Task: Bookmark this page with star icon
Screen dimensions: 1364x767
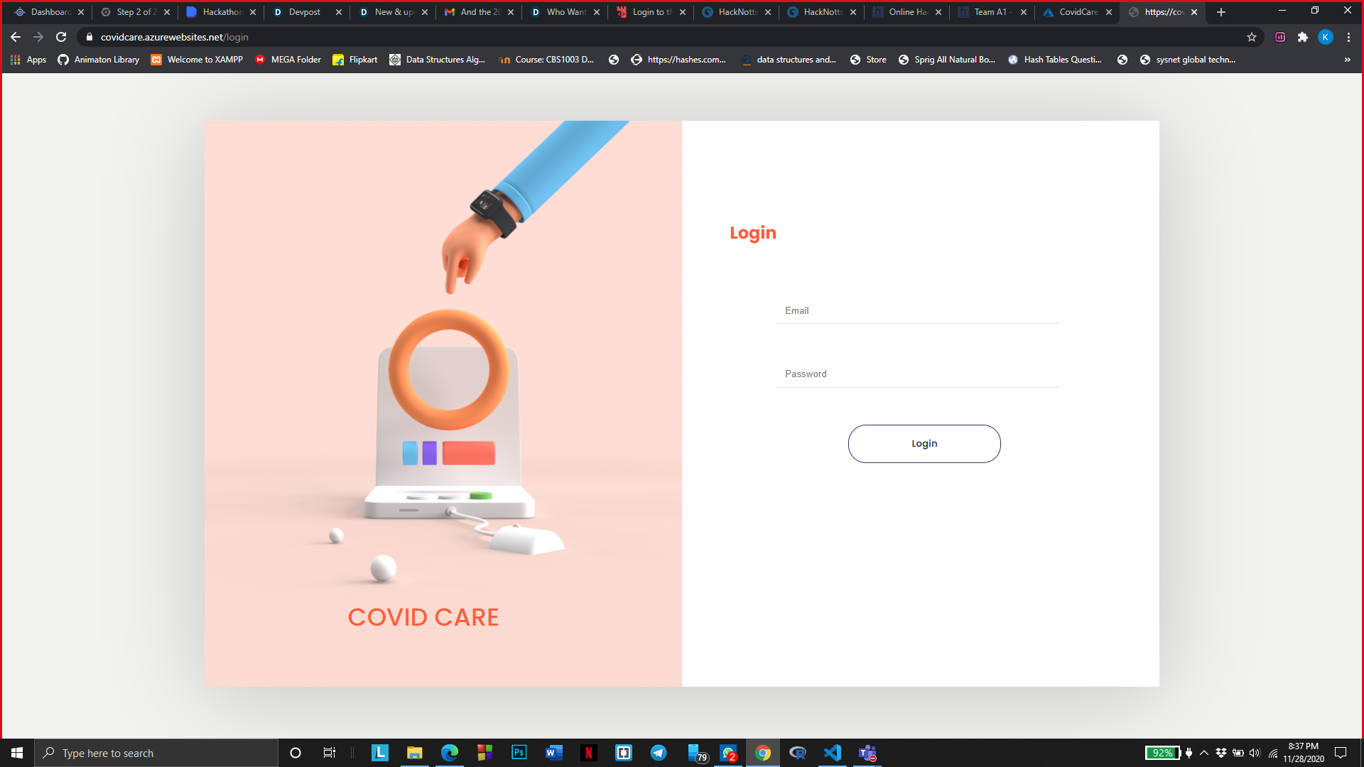Action: 1252,37
